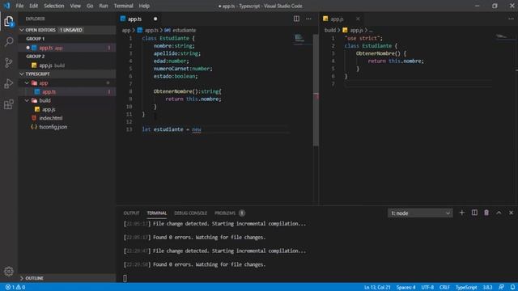Viewport: 518px width, 291px height.
Task: Open the notifications bell in status bar
Action: click(512, 288)
